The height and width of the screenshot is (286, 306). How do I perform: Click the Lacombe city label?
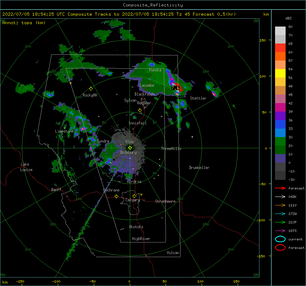tap(147, 85)
